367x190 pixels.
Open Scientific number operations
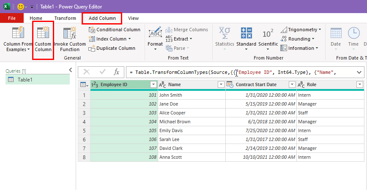268,39
